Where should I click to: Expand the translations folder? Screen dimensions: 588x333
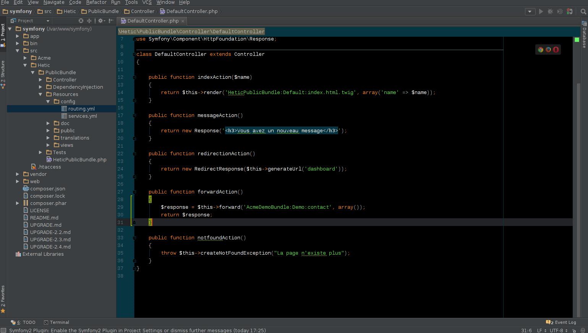pos(48,138)
